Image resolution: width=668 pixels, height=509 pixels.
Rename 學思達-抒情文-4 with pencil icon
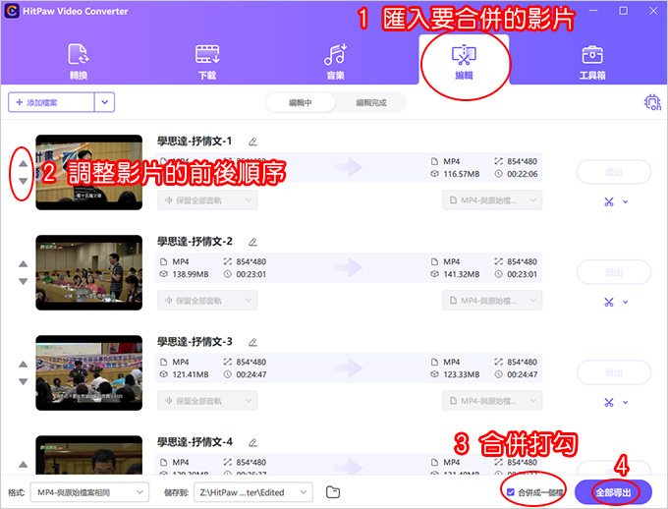tap(252, 442)
